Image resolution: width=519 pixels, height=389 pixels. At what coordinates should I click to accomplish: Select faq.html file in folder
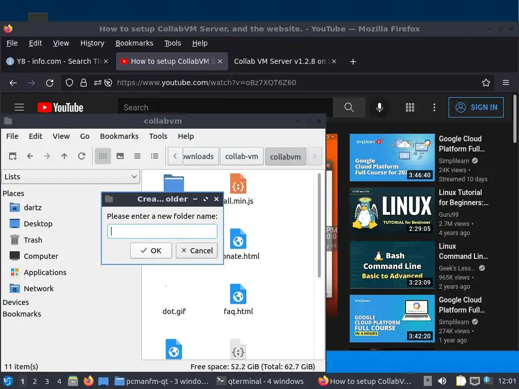[x=238, y=299]
